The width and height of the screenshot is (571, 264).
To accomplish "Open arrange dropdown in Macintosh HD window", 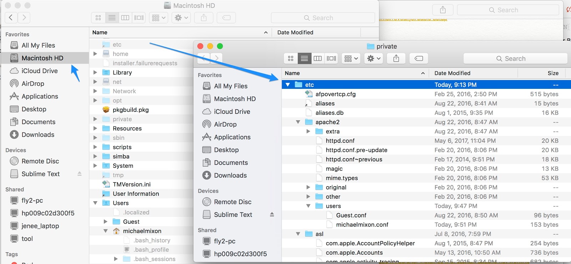I will 158,17.
